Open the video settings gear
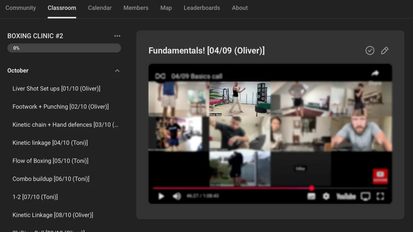This screenshot has width=413, height=232. tap(326, 196)
